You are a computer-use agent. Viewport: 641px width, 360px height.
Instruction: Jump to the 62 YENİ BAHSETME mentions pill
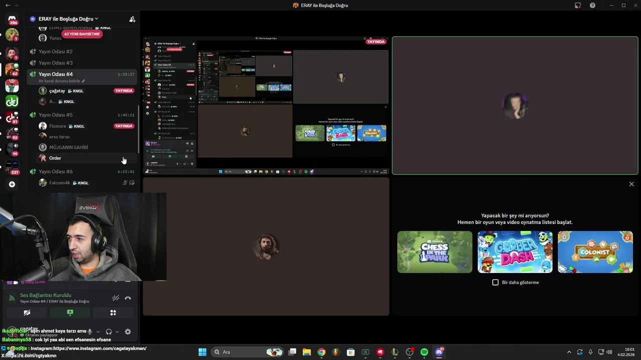point(82,34)
